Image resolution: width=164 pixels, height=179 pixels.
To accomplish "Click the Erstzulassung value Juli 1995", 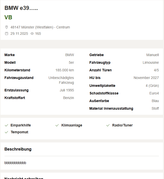I will [x=67, y=90].
